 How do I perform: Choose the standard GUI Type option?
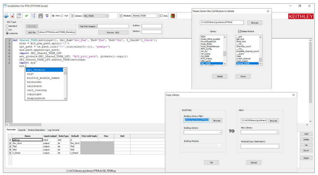[x=6, y=26]
